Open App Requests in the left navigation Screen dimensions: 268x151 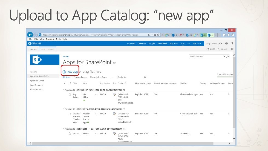point(36,85)
